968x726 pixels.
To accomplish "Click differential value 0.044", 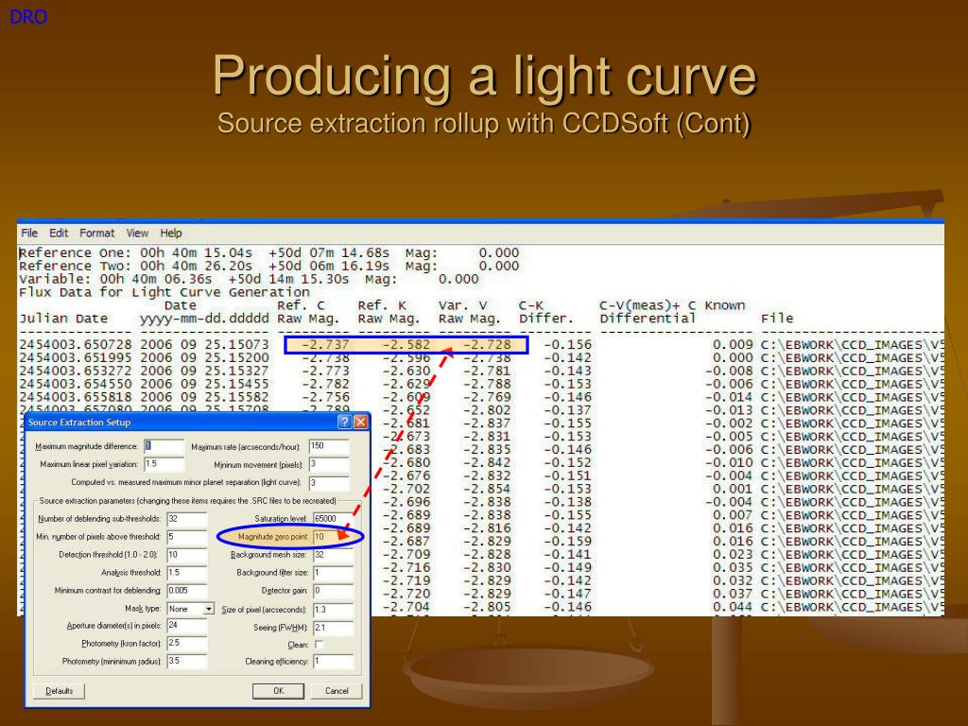I will (733, 607).
